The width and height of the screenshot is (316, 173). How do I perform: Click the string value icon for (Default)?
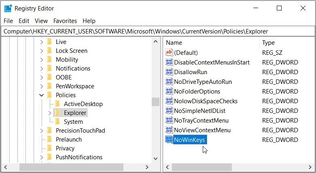tap(169, 53)
